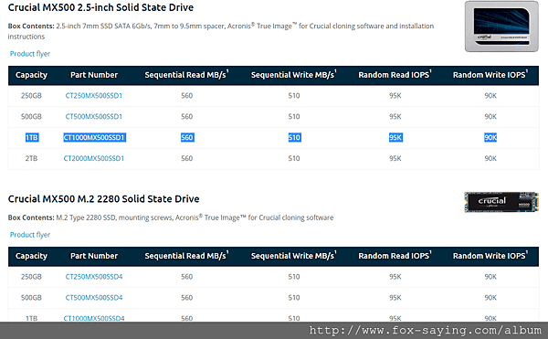Click the MX500 M.2 2280 SSD product image
The height and width of the screenshot is (339, 548).
click(501, 202)
